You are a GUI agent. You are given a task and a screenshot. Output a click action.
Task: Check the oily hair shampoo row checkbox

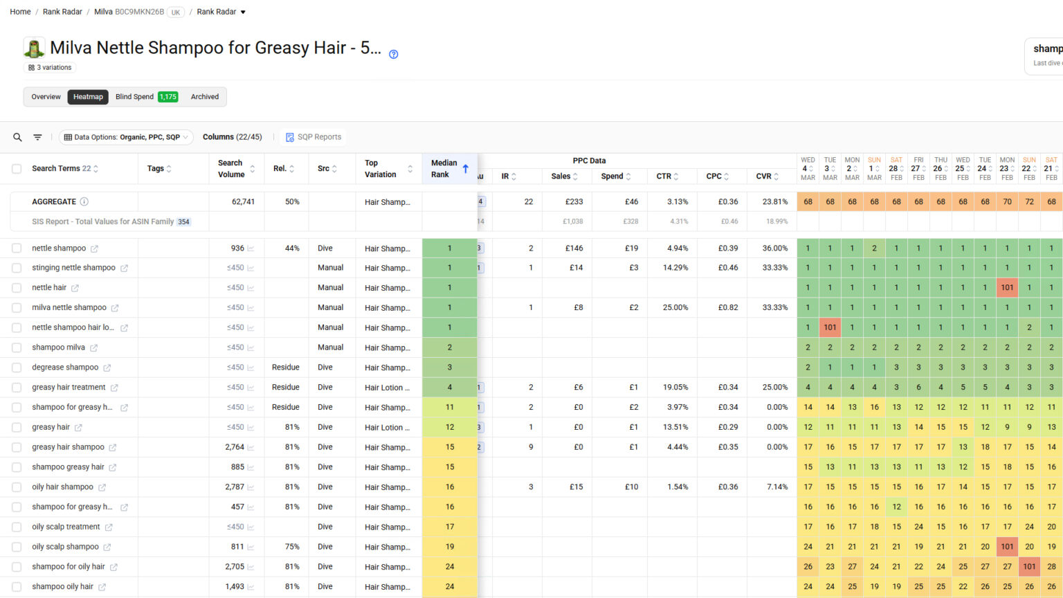click(x=17, y=487)
